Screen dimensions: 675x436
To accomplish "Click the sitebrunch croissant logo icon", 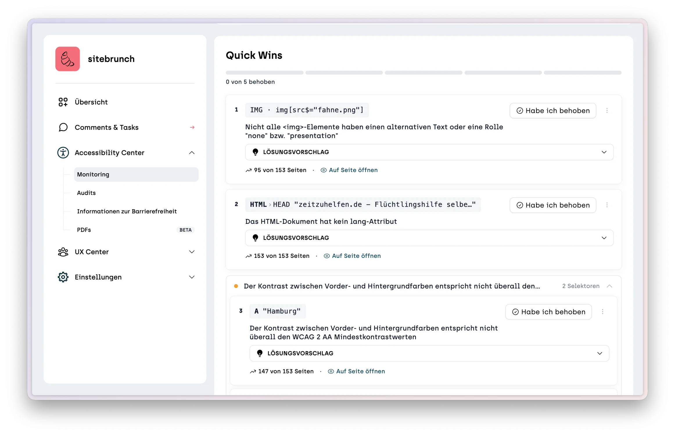I will (67, 59).
